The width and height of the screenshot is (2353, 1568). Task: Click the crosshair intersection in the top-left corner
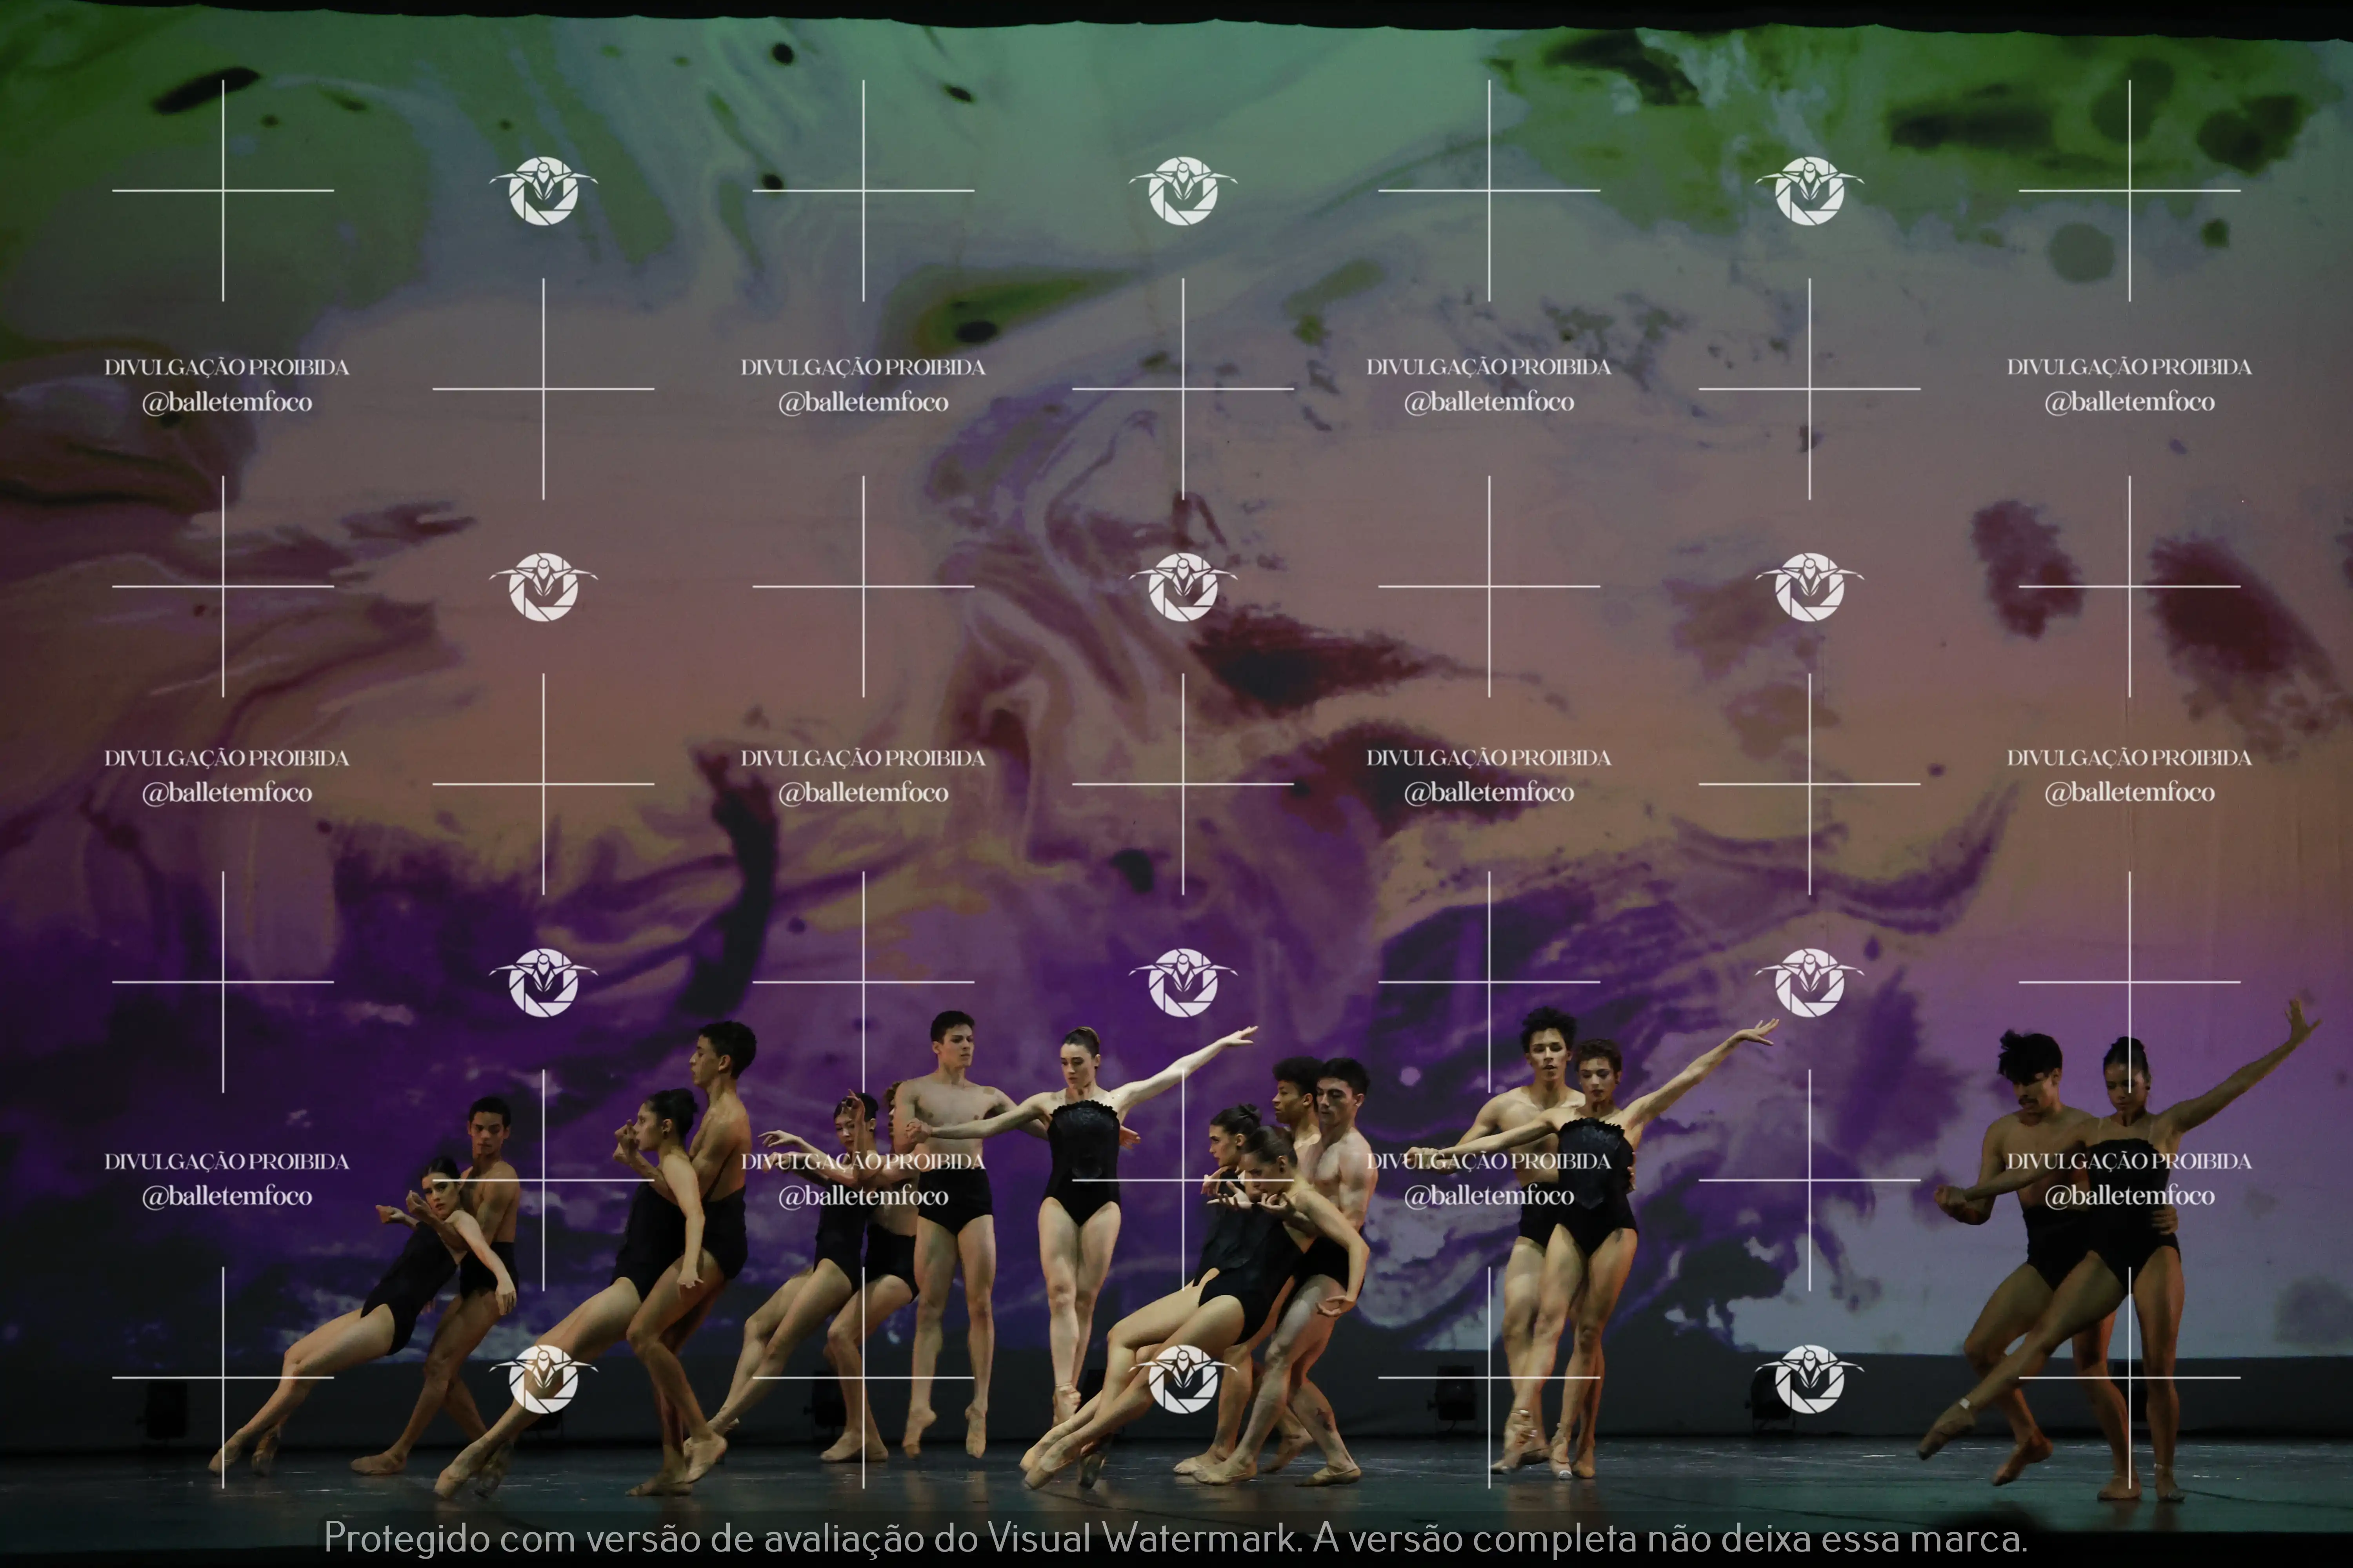click(x=223, y=190)
